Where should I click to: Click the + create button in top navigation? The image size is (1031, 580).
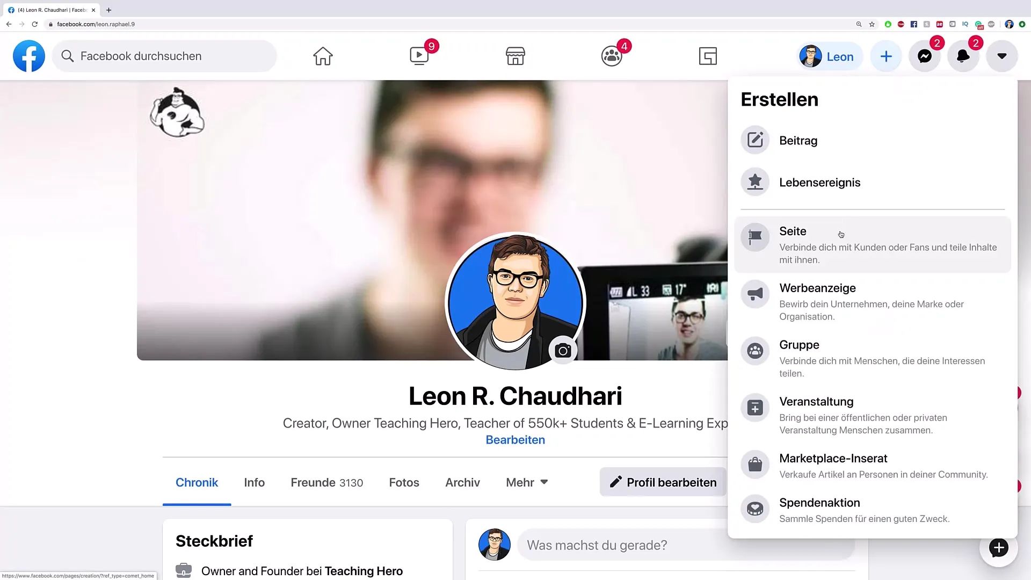click(887, 56)
